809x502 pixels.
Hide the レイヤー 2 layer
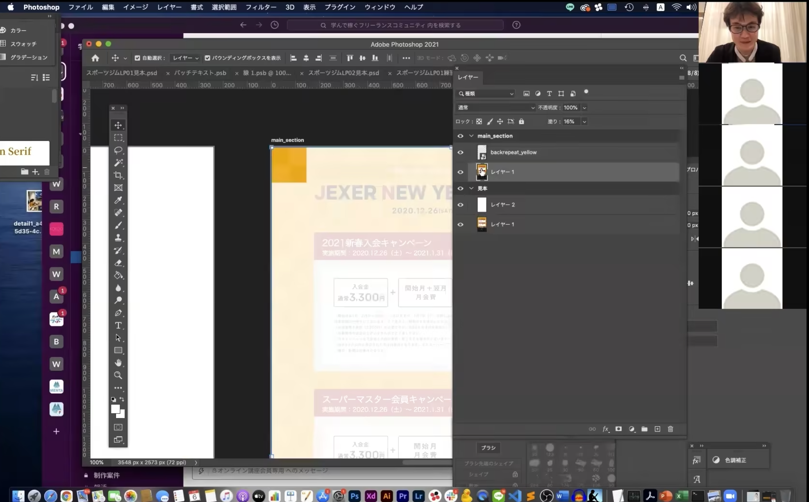click(x=460, y=205)
